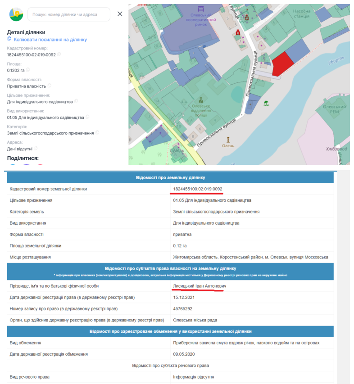Click the brown medical icon near the map's top
Screen dimensions: 354x384
pyautogui.click(x=247, y=18)
